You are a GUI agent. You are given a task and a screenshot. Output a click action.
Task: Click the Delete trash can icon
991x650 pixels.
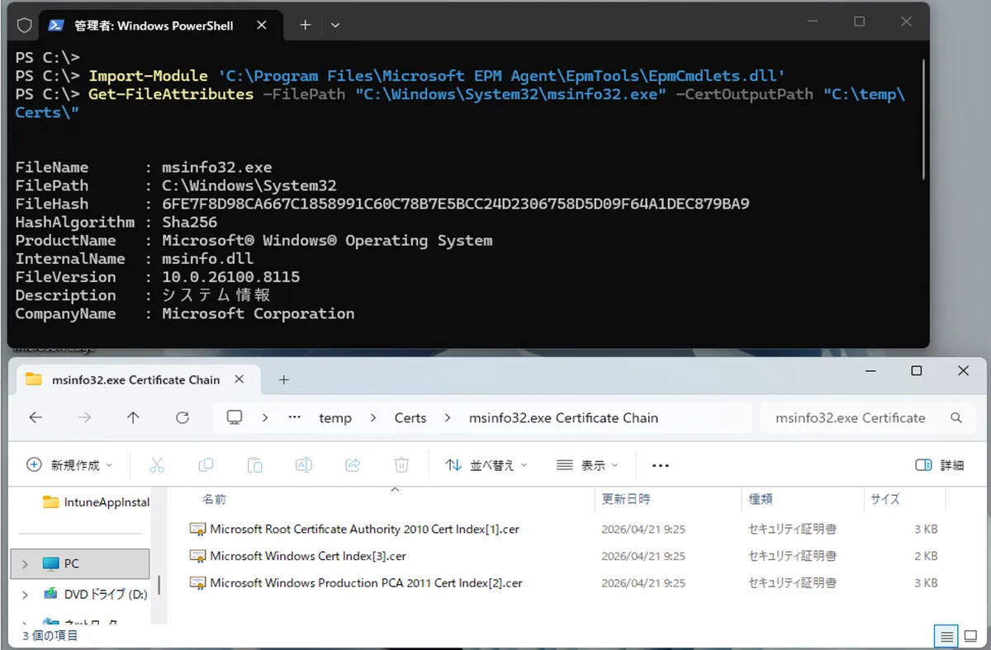401,465
